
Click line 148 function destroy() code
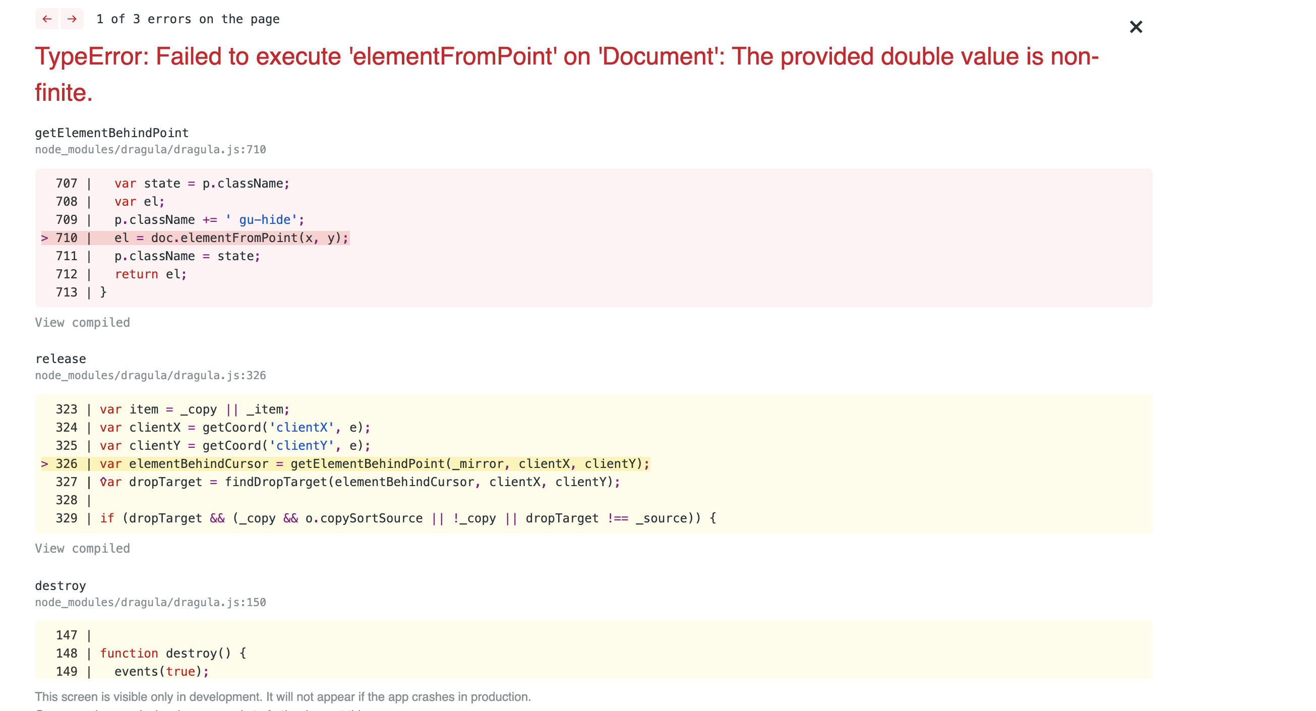(172, 654)
